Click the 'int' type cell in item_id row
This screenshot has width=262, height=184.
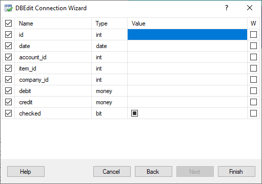tap(110, 68)
